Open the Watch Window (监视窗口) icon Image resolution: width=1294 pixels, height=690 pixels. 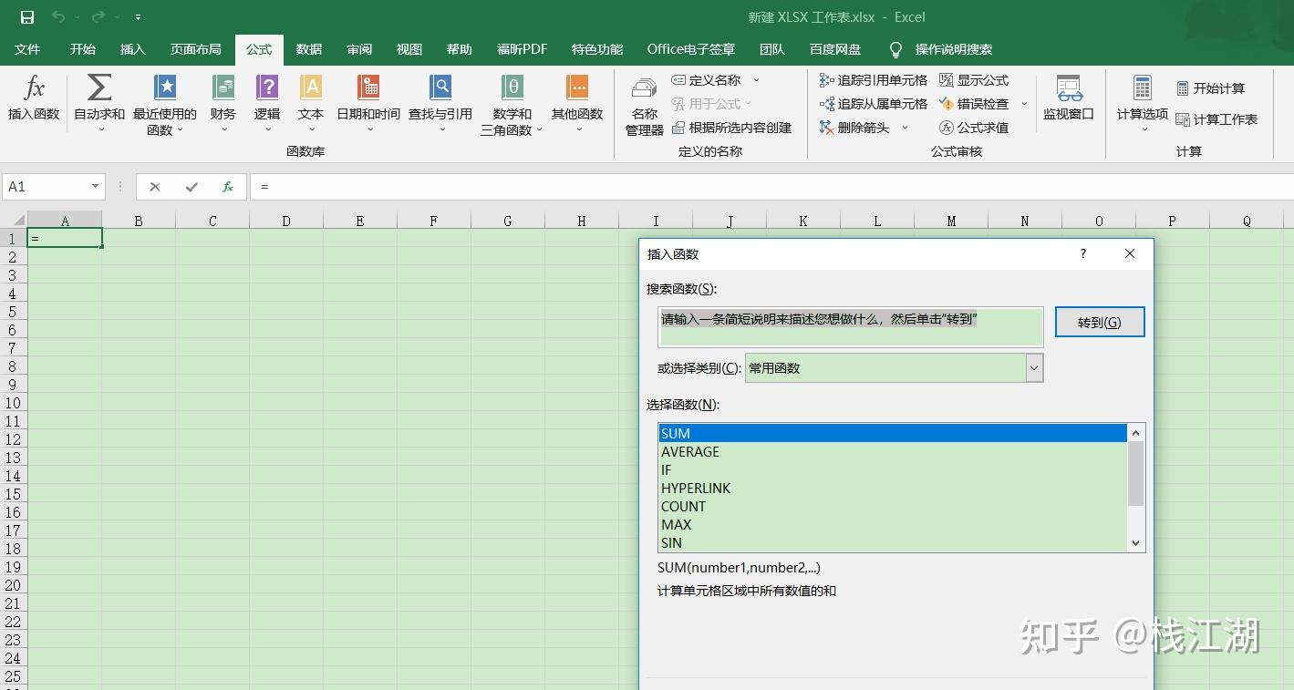1069,88
